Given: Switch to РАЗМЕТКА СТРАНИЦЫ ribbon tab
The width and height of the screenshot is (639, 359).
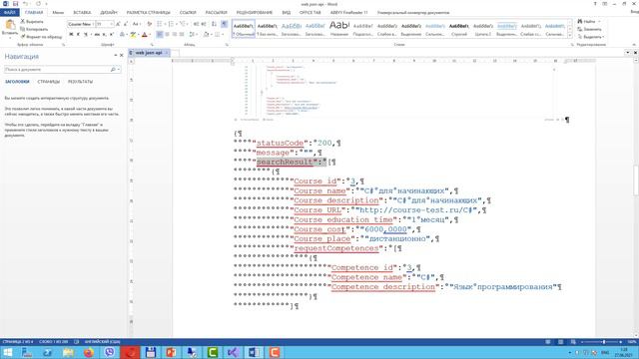Looking at the screenshot, I should 149,13.
